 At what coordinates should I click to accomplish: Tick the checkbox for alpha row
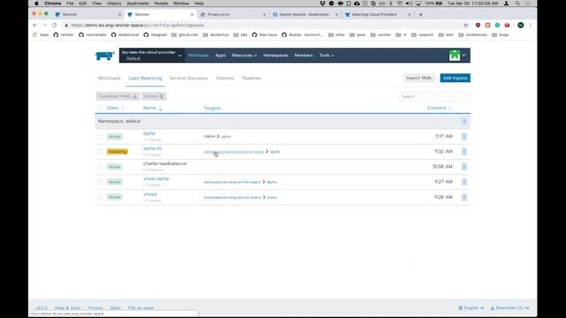point(100,136)
